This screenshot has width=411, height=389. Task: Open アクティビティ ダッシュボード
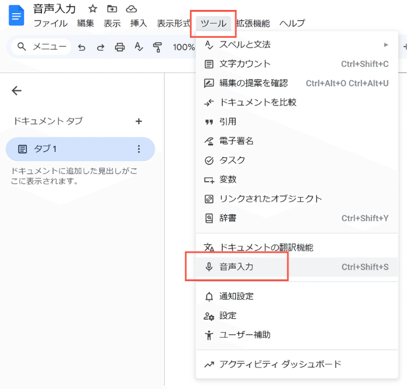coord(296,364)
